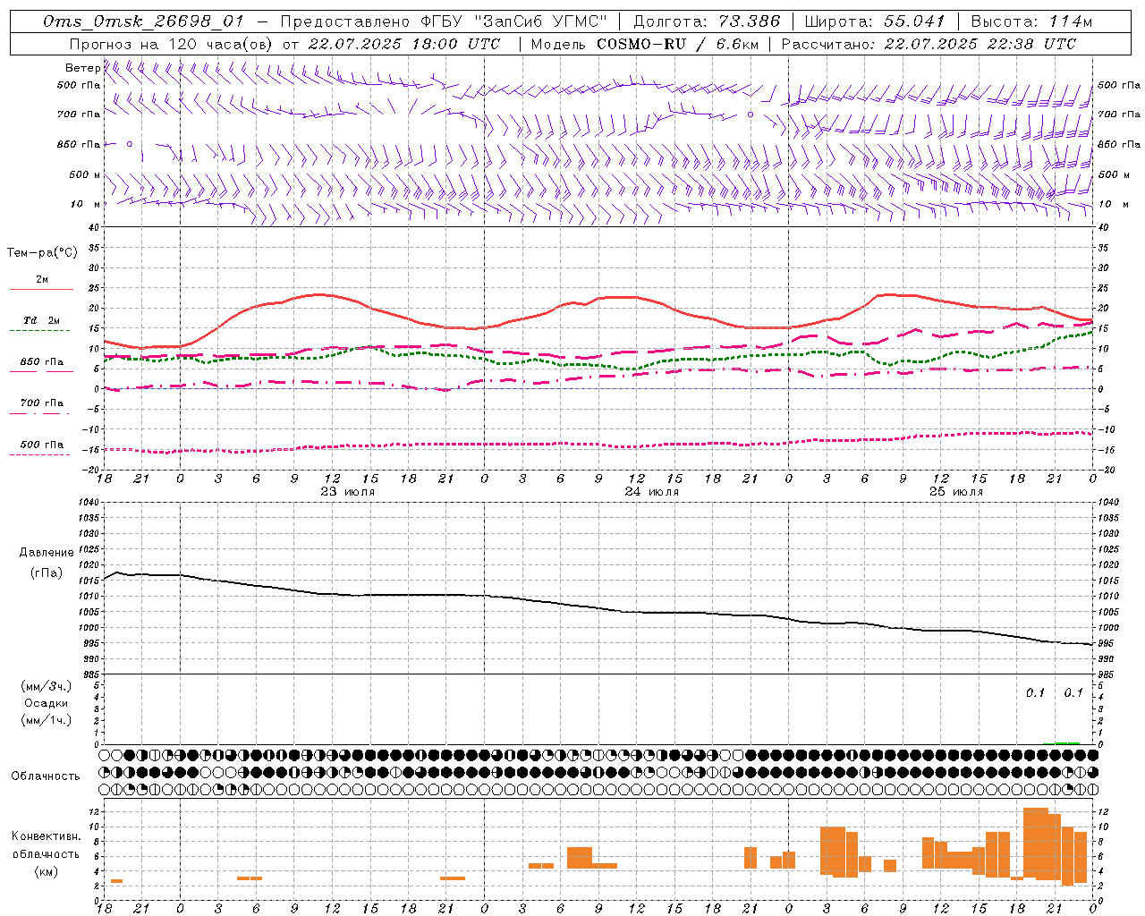Select the (мм/3ч.) precipitation unit label
The height and width of the screenshot is (916, 1145).
[47, 686]
